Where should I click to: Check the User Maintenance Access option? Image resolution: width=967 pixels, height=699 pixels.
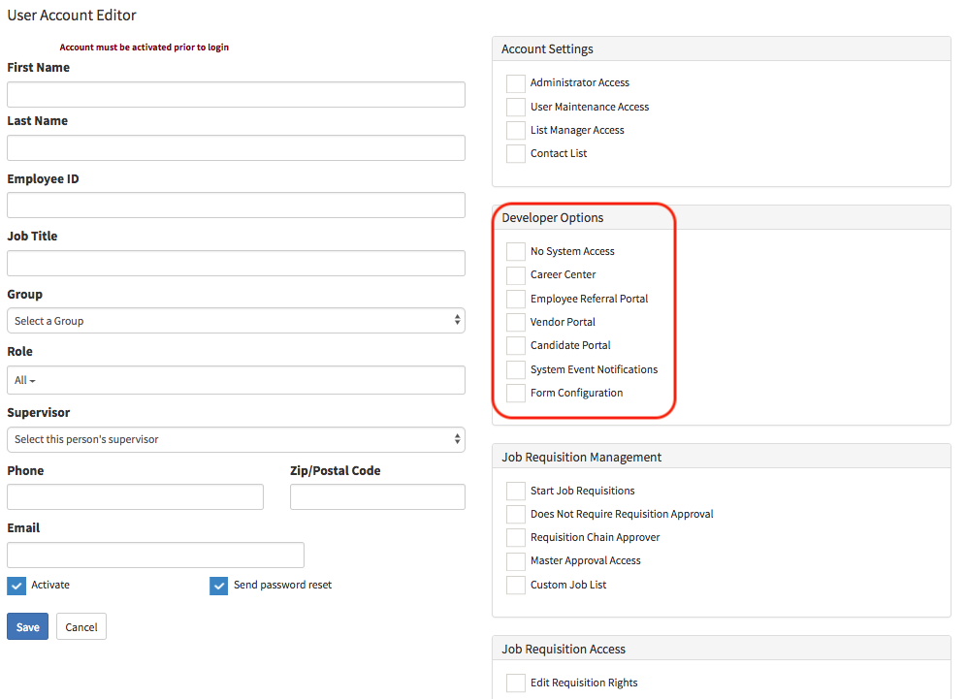515,107
